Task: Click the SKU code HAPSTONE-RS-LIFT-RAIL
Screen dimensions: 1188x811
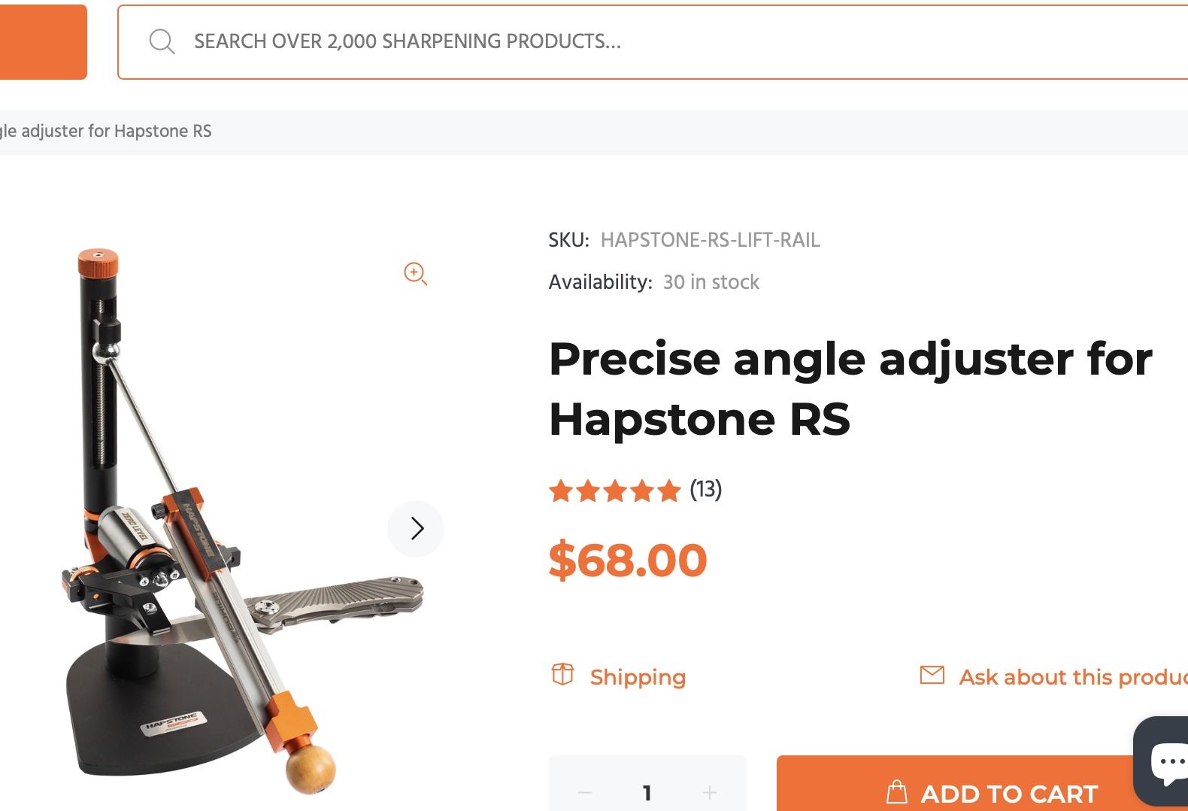Action: click(x=710, y=240)
